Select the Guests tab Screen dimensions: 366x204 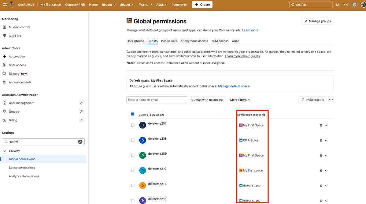152,41
